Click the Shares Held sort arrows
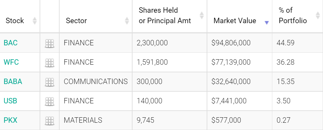The image size is (323, 130). (x=202, y=16)
